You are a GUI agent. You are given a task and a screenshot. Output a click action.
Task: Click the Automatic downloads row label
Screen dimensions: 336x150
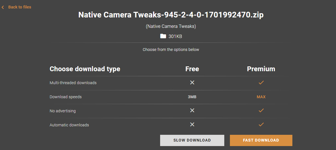click(x=69, y=125)
